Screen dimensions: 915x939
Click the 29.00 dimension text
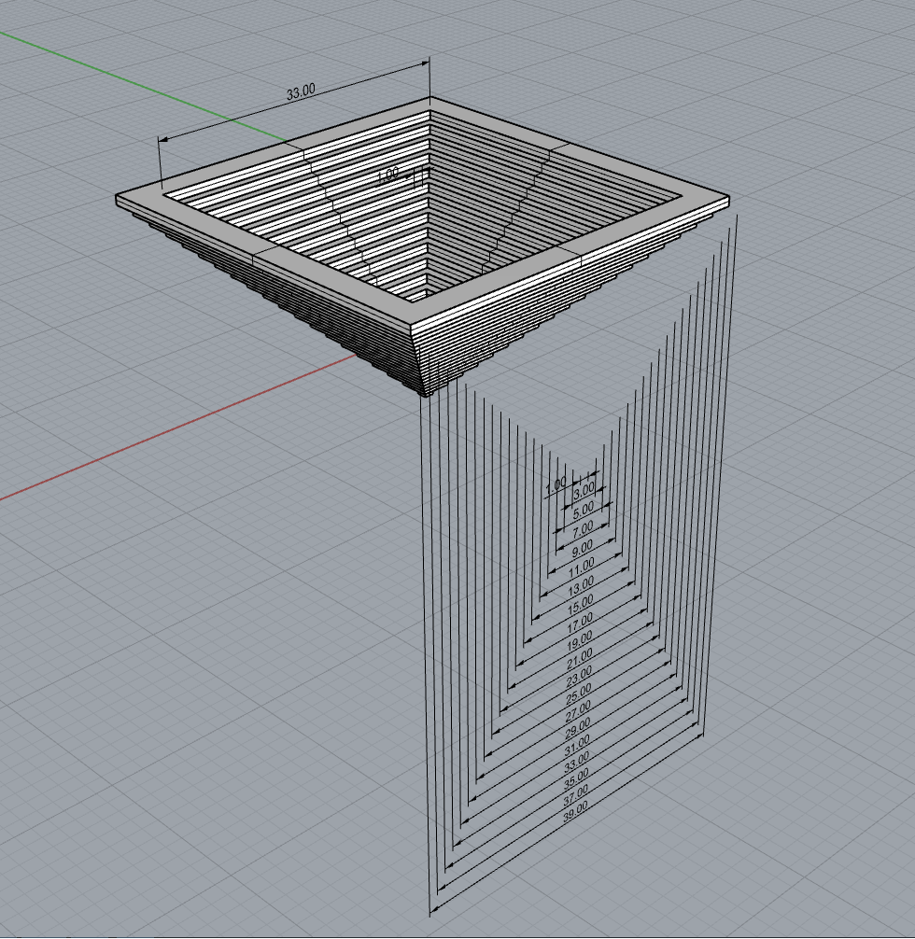coord(578,726)
